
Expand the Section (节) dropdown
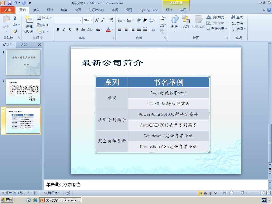43,31
